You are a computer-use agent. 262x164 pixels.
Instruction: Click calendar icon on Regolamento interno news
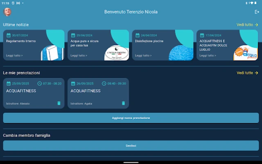tap(9, 35)
